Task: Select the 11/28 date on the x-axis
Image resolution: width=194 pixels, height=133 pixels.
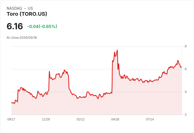Action: [x=46, y=119]
